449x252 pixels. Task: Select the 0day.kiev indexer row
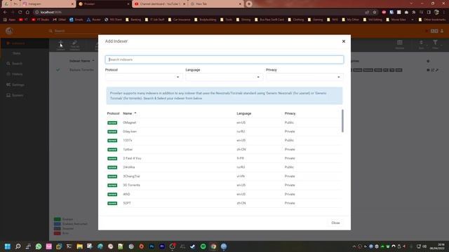224,132
